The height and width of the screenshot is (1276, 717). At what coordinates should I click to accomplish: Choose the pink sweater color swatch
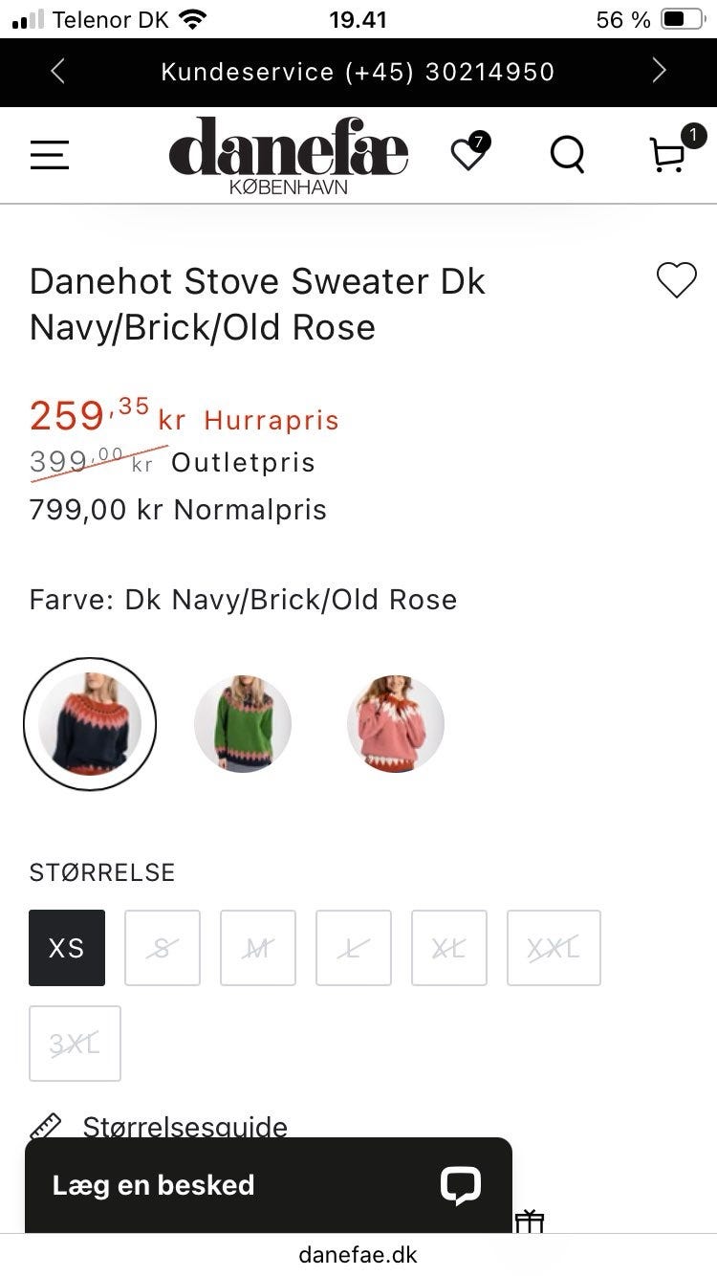[396, 724]
